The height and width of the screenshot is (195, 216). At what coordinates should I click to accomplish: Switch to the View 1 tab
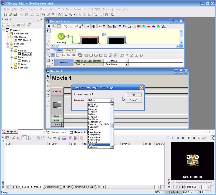[x=69, y=50]
